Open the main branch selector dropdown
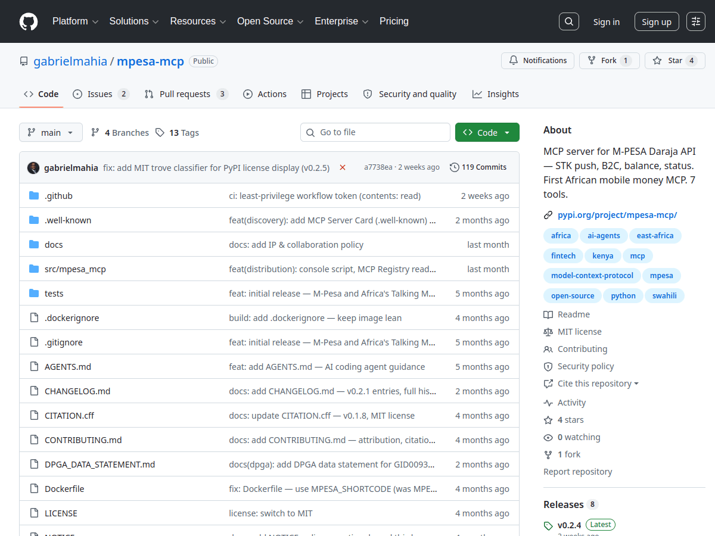 pyautogui.click(x=51, y=133)
